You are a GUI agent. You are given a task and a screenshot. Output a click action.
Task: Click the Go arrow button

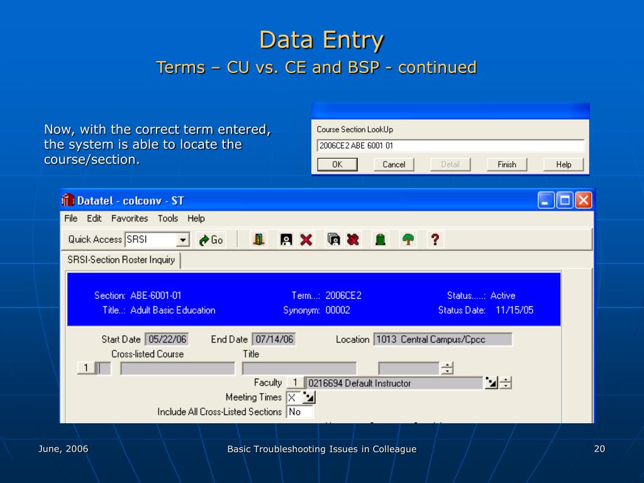211,240
